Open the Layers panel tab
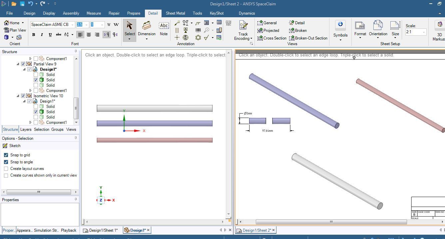Screen dimensions: 445x239 click(26, 129)
